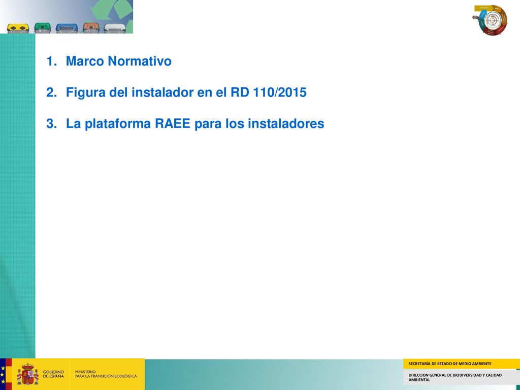Screen dimensions: 520x390
Task: Click the orange recycling bin image
Action: [x=91, y=27]
